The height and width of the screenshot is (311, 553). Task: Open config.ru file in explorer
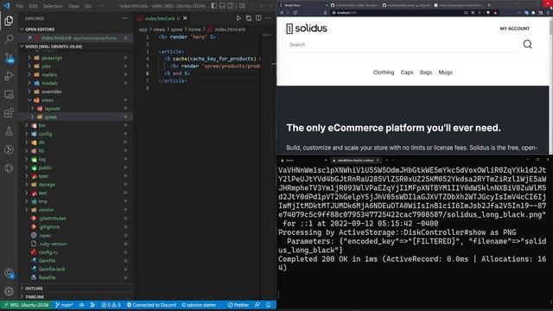48,252
